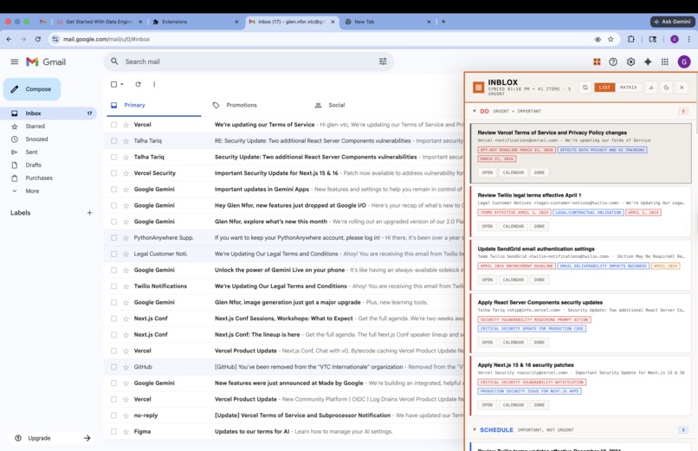Click OPEN on Vercel Terms of Service card
The image size is (698, 451).
coord(488,172)
